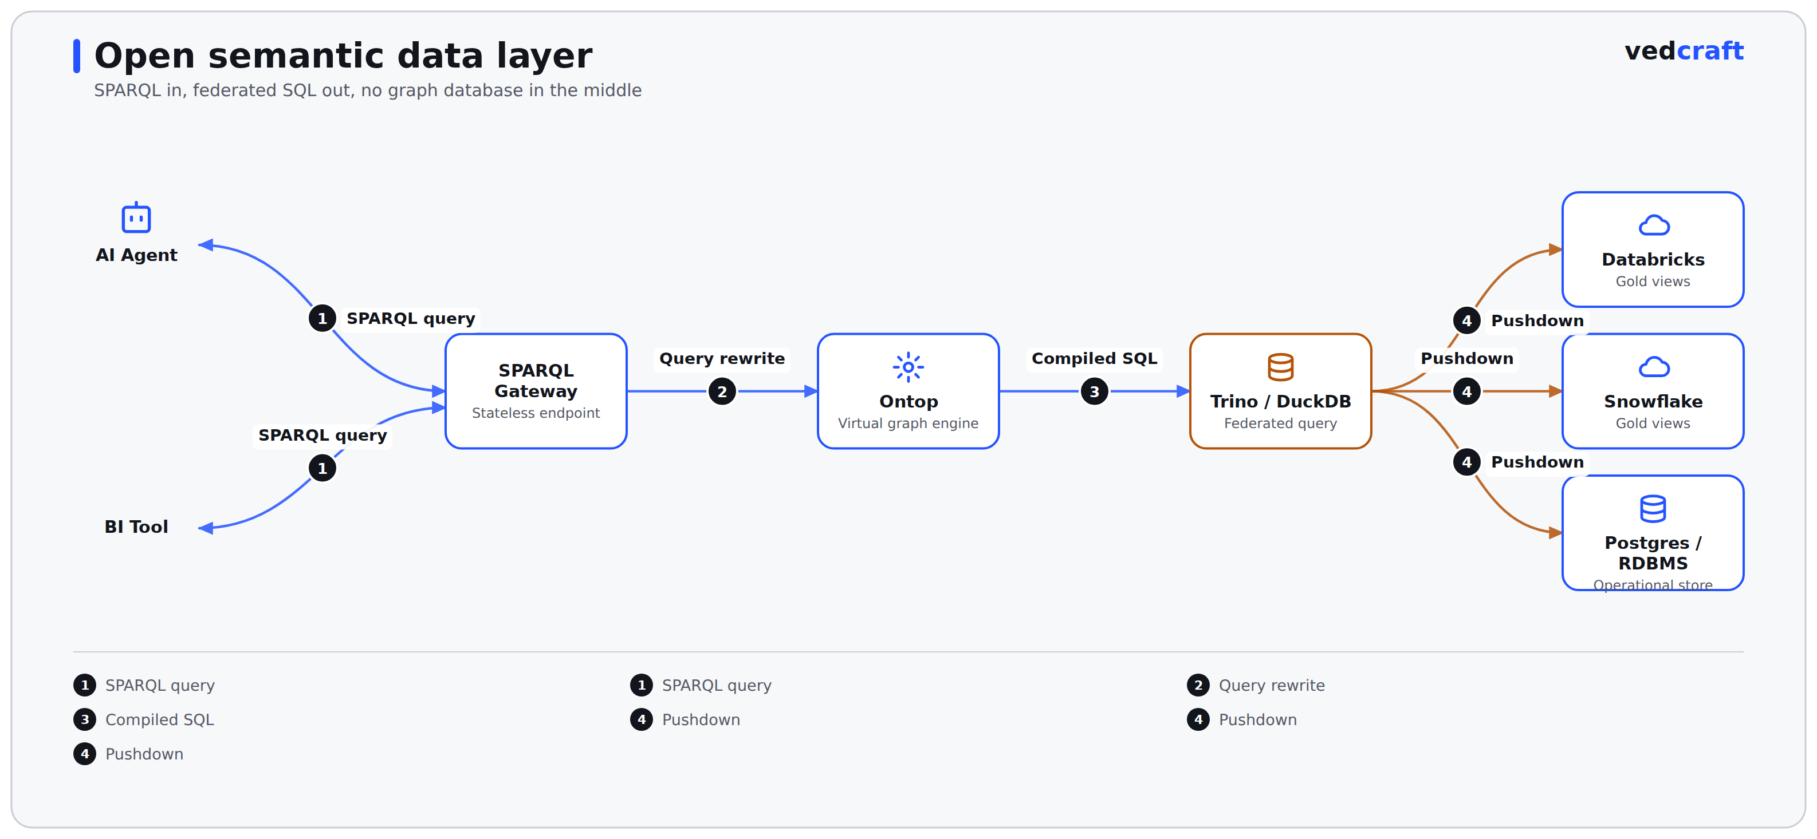Click the 'Pushdown' label beside Databricks arrow
The width and height of the screenshot is (1817, 839).
[x=1537, y=320]
